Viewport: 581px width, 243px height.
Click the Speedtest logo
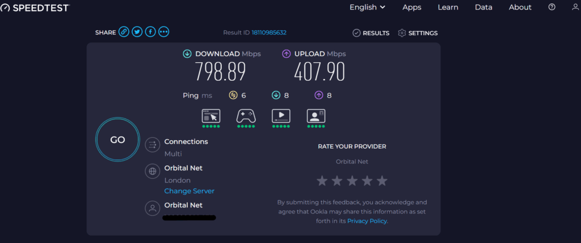coord(35,8)
